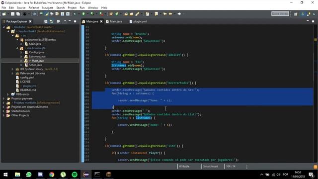This screenshot has width=318, height=179.
Task: Navigate forward with the white right arrow
Action: click(x=179, y=14)
